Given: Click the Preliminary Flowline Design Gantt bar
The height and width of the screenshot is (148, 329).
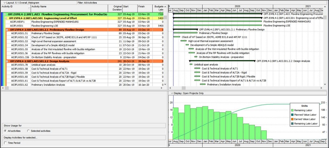Looking at the screenshot, I should coord(185,33).
